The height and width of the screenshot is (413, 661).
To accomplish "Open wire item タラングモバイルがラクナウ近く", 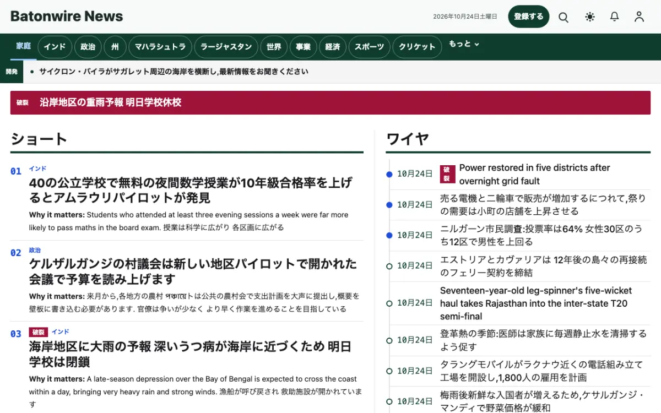I will [541, 371].
